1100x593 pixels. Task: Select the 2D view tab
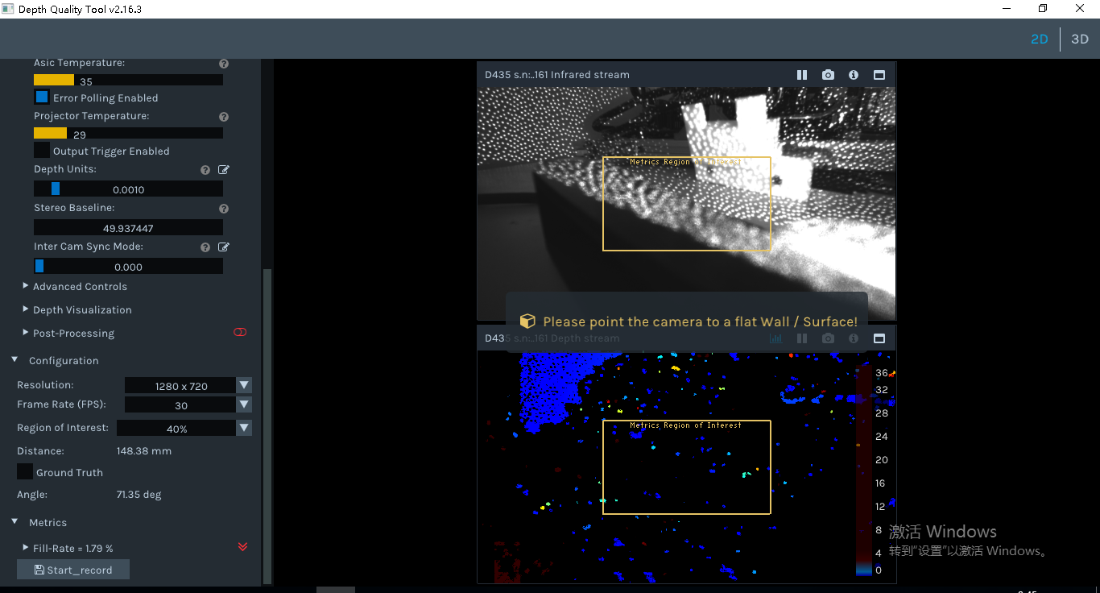1039,38
